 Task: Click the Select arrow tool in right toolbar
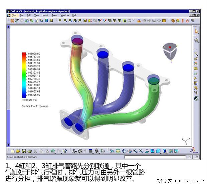tap(196, 31)
